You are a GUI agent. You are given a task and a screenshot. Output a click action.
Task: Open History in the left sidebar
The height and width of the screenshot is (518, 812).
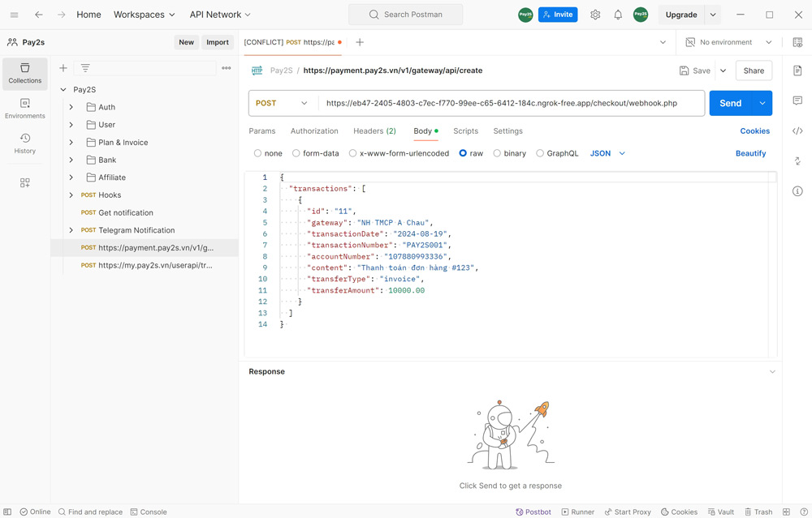(25, 143)
